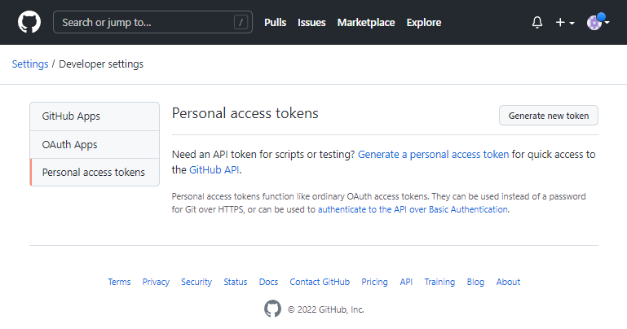Open authenticate to the API over Basic Authentication link

point(413,209)
